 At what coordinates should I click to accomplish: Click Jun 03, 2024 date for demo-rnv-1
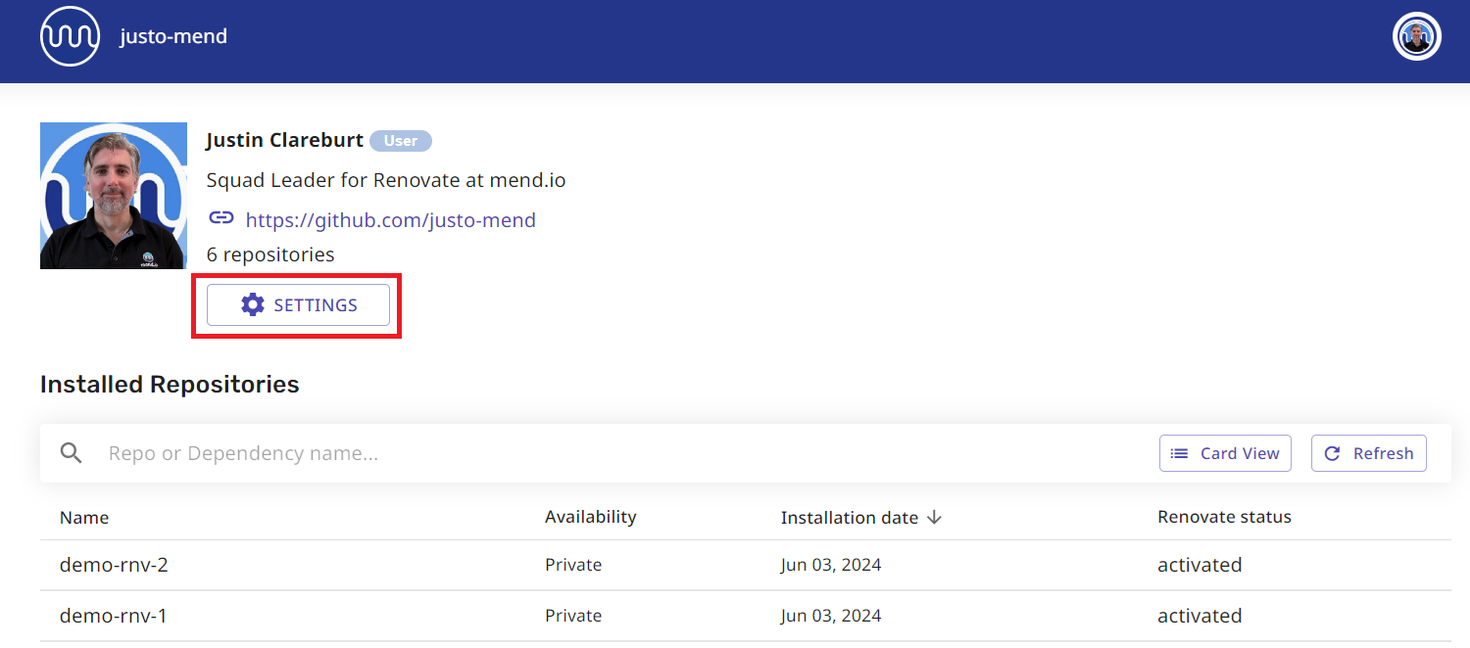(x=831, y=616)
